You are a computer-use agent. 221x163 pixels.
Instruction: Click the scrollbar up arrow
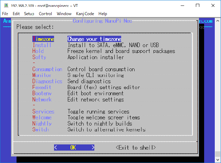[218, 21]
